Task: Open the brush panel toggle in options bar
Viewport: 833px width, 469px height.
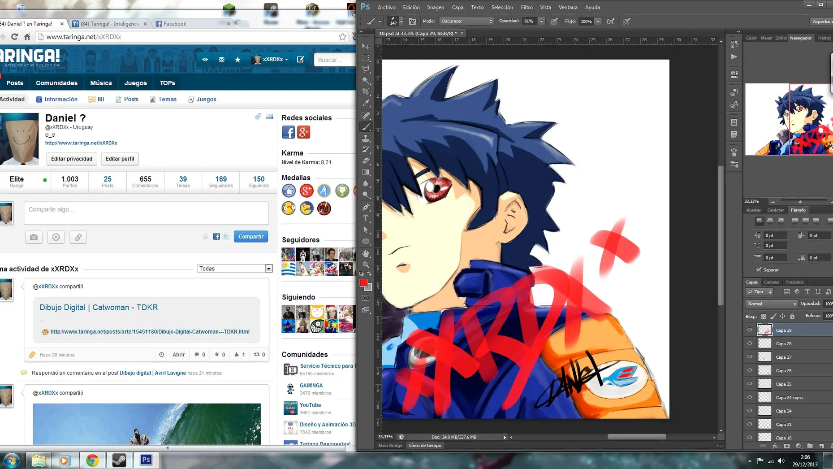Action: tap(413, 21)
